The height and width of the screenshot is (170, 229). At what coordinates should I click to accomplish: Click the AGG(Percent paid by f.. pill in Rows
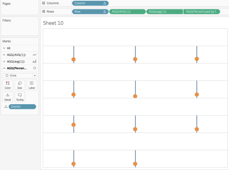202,12
